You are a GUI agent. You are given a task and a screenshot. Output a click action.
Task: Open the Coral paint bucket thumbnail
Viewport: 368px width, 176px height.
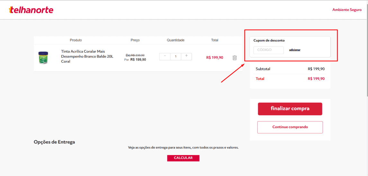[x=43, y=58]
